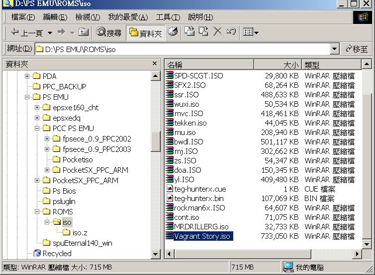The image size is (375, 275).
Task: Select the Ps Bios folder in tree
Action: coord(64,191)
